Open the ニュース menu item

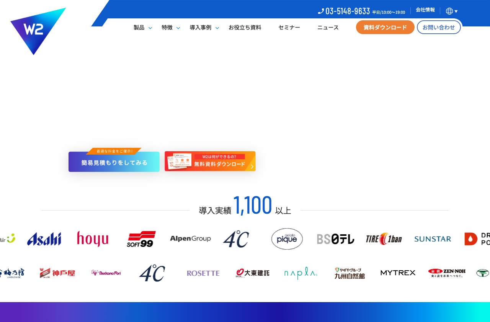[328, 27]
